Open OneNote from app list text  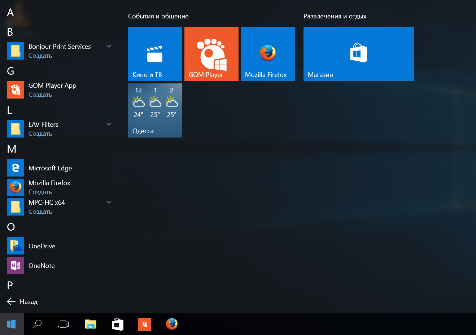pos(42,266)
